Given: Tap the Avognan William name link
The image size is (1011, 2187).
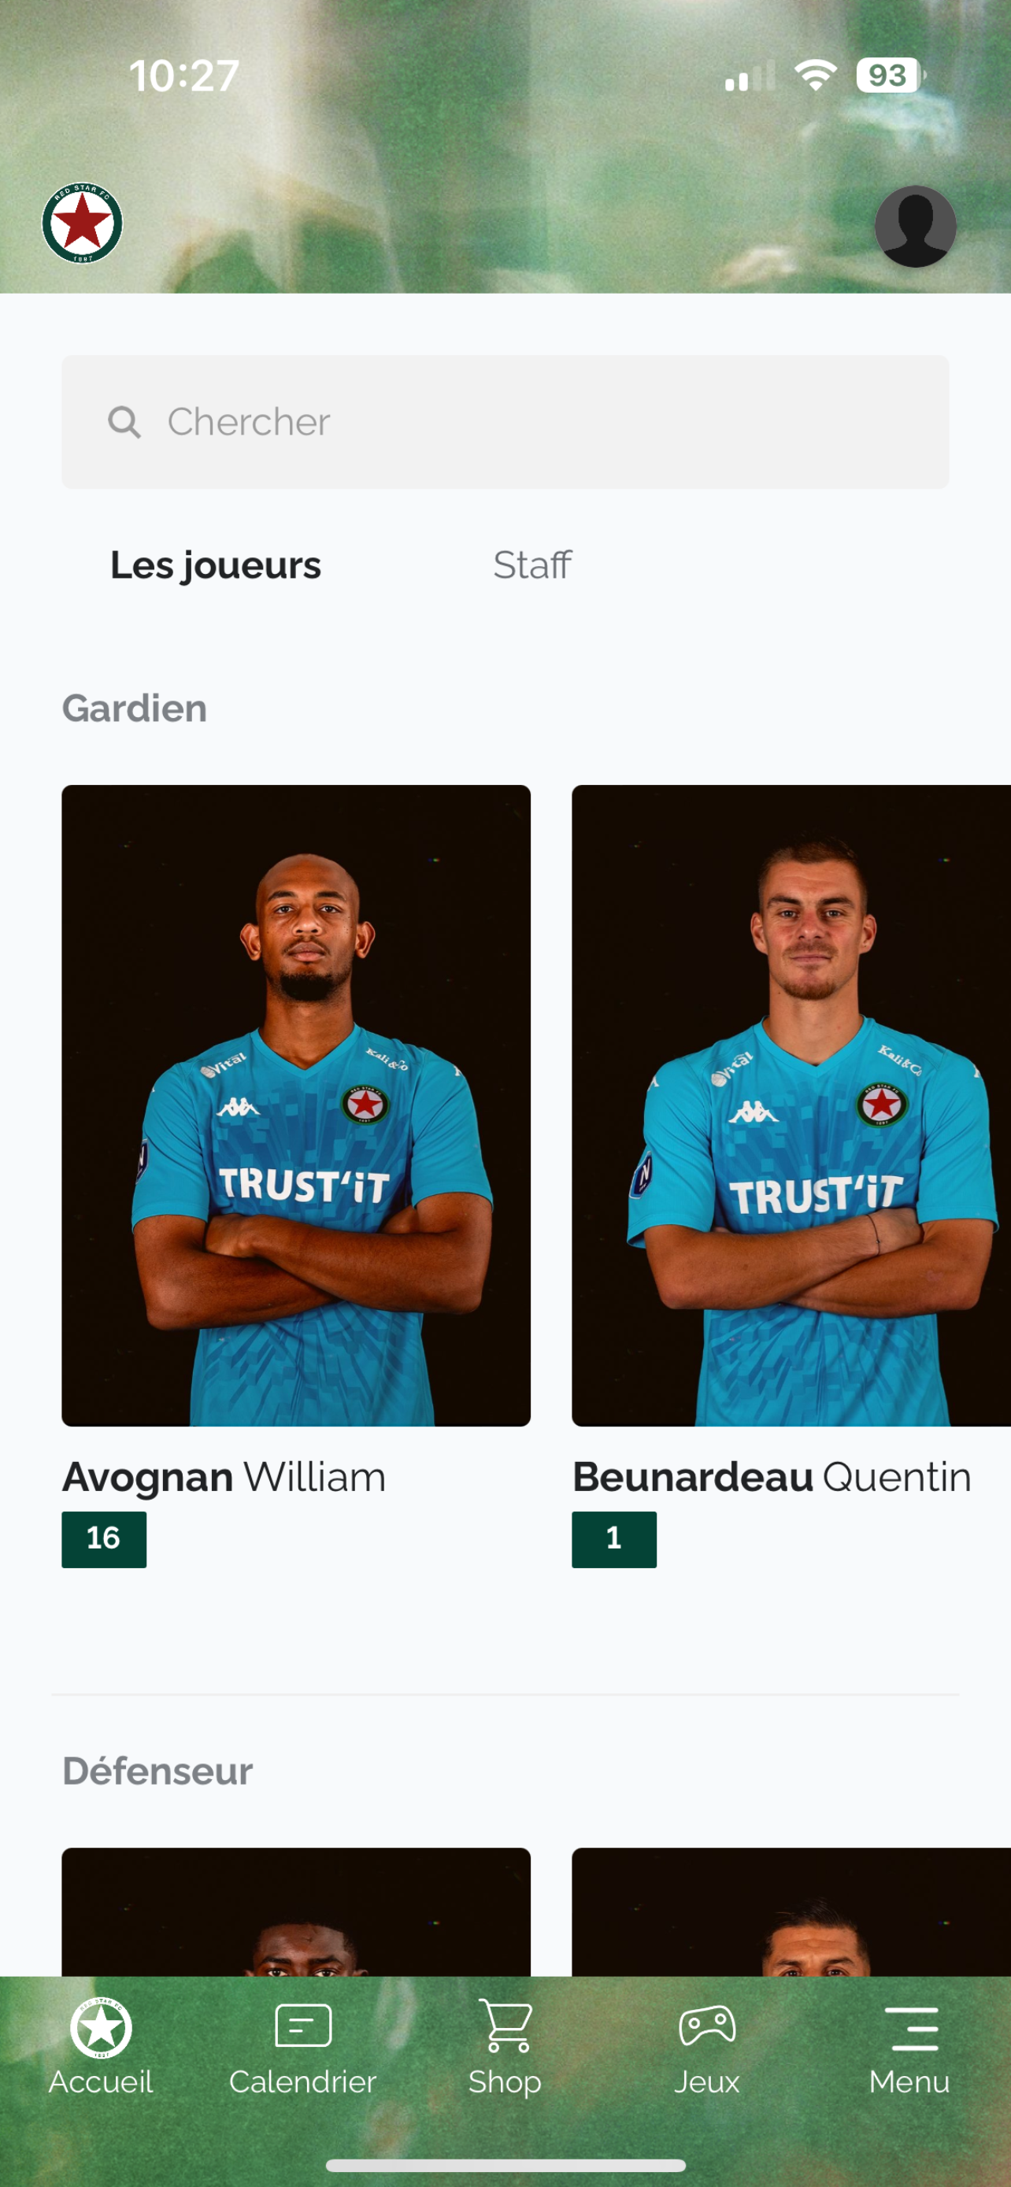Looking at the screenshot, I should click(x=224, y=1477).
